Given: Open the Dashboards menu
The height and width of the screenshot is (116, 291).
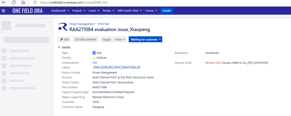Looking at the screenshot, I should click(x=60, y=10).
